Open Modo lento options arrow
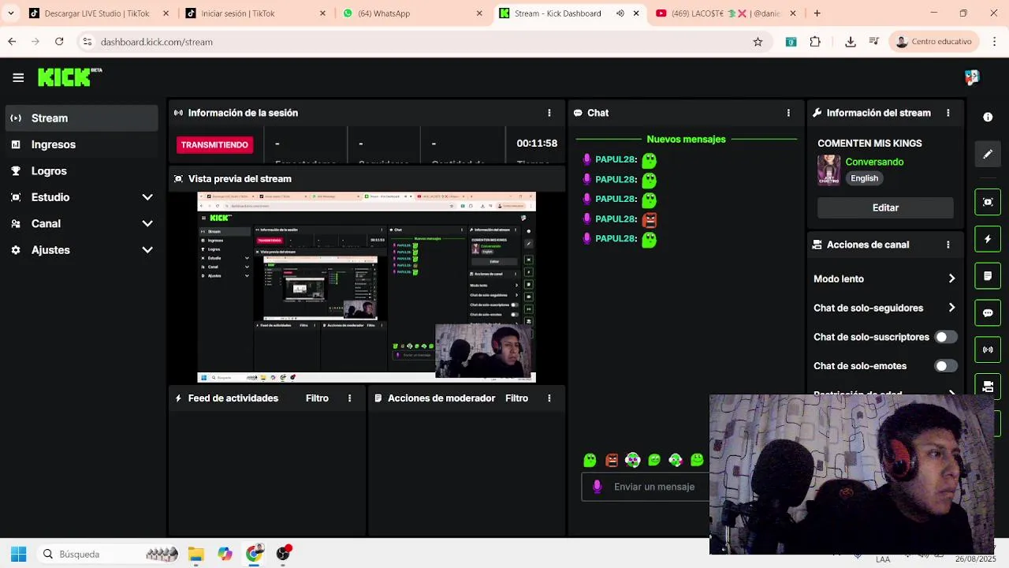1009x568 pixels. point(951,278)
